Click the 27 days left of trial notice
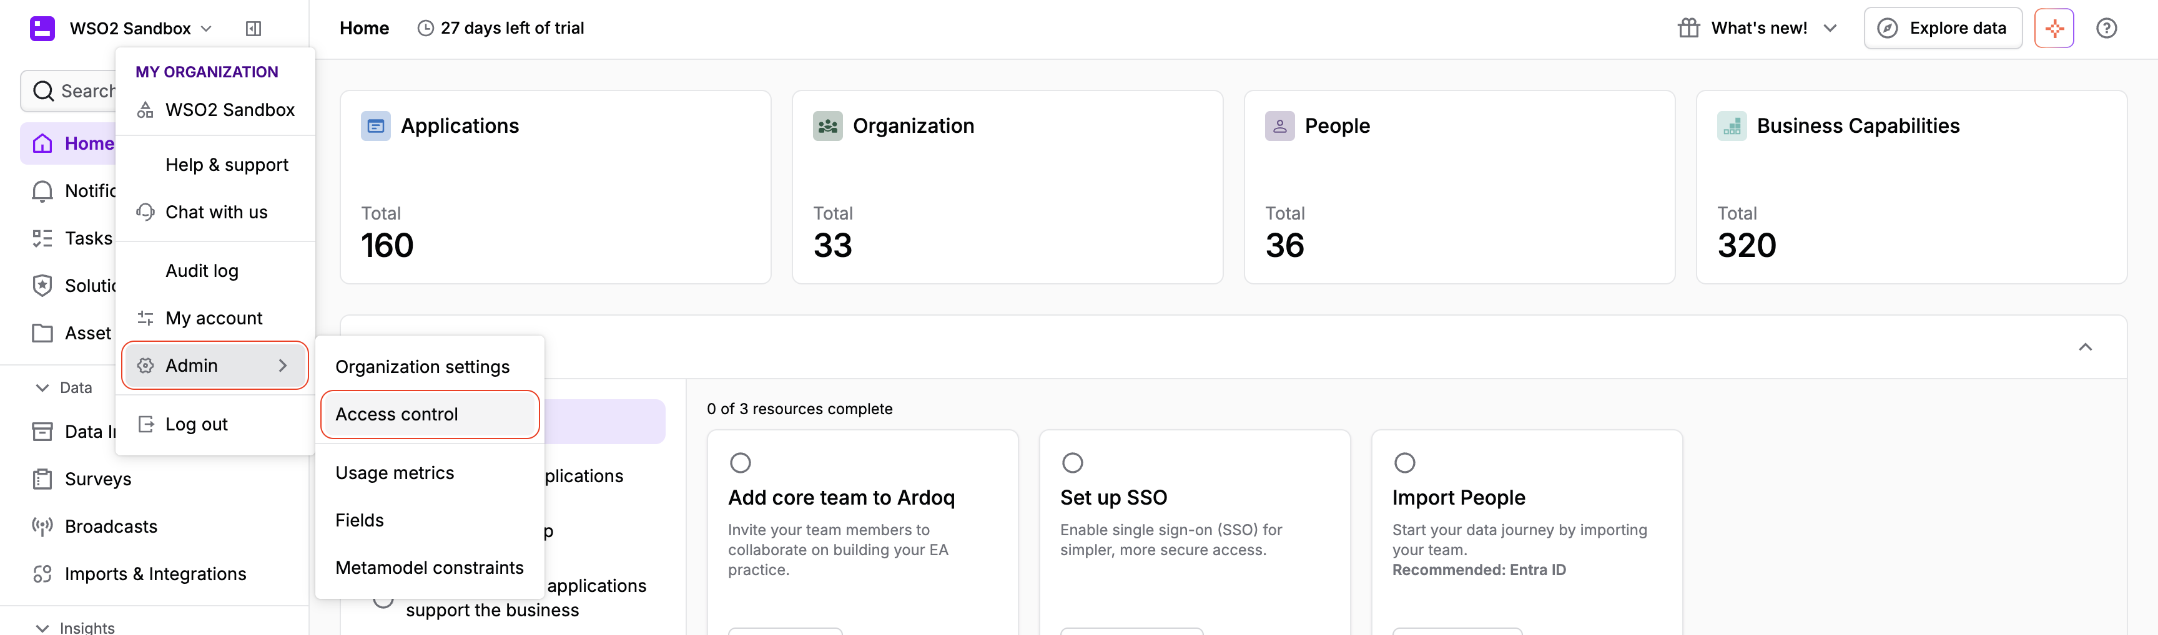This screenshot has width=2158, height=635. tap(501, 29)
